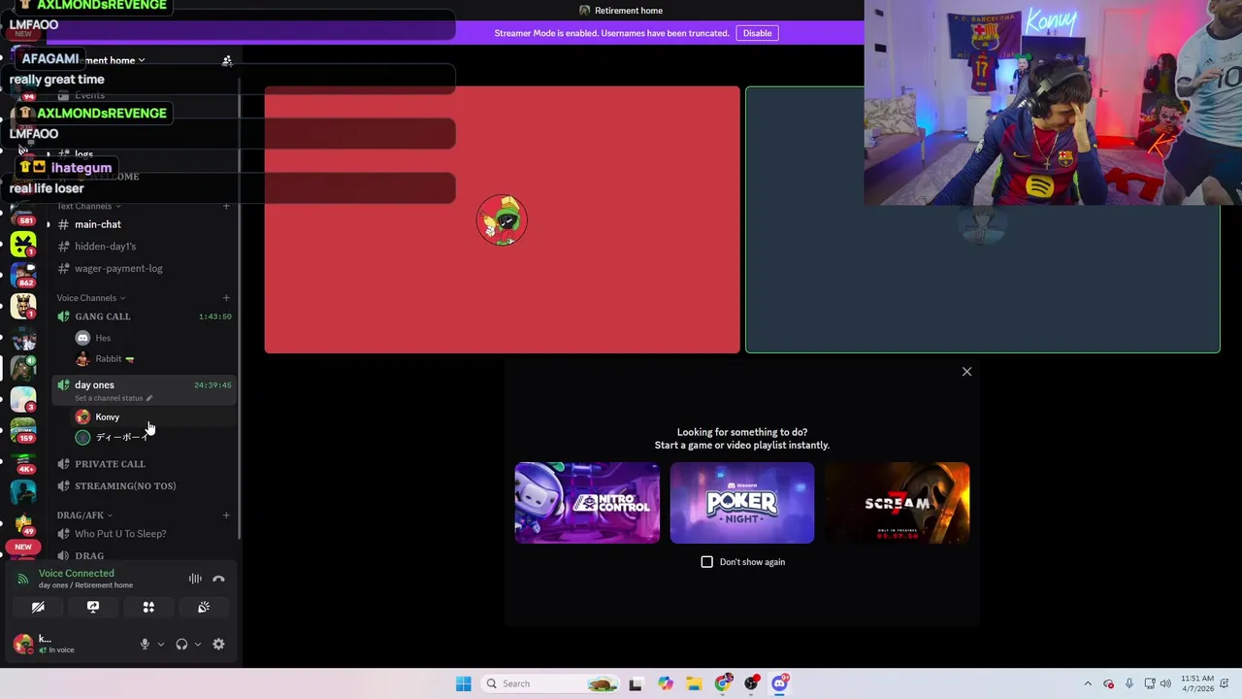
Task: Add a channel to Text Channels
Action: point(226,206)
